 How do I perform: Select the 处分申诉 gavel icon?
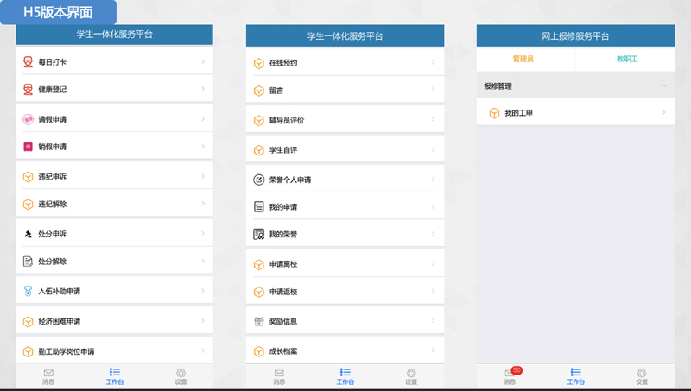(x=28, y=234)
